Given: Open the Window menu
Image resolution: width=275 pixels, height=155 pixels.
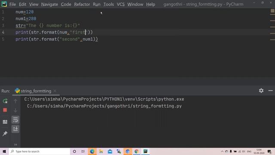Looking at the screenshot, I should (135, 4).
